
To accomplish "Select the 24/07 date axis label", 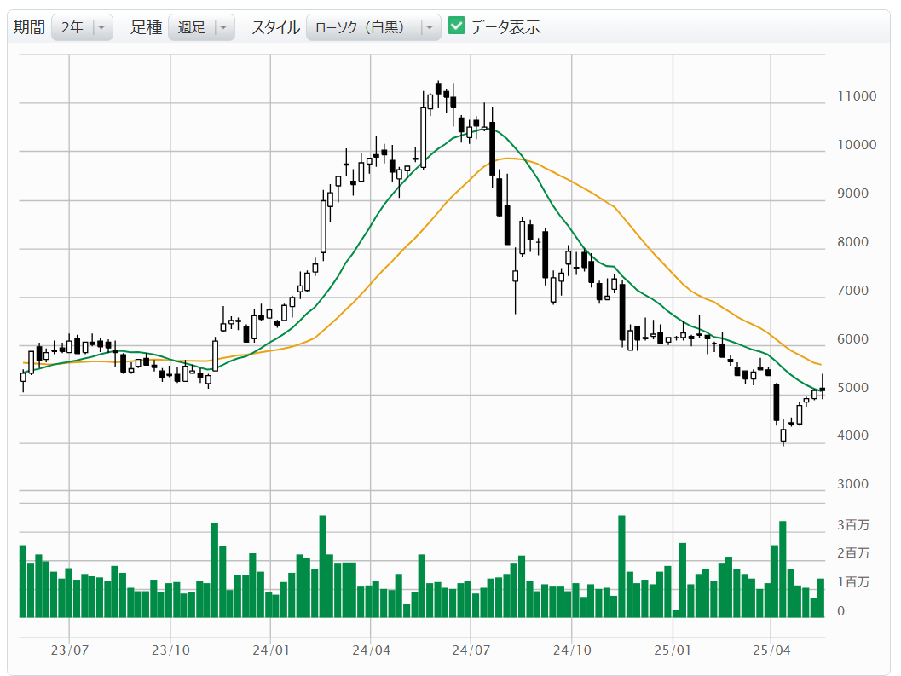I will click(471, 650).
